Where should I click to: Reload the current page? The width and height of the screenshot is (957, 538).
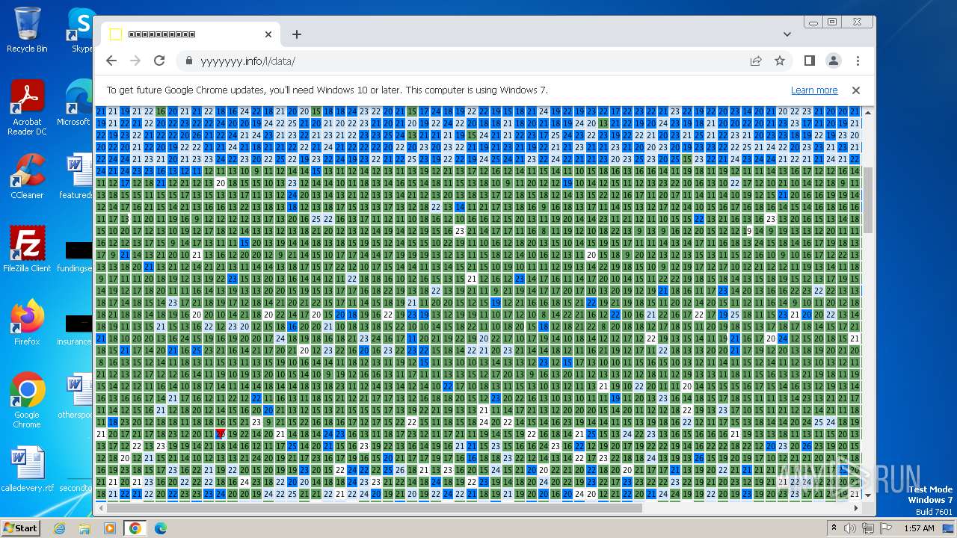(159, 61)
